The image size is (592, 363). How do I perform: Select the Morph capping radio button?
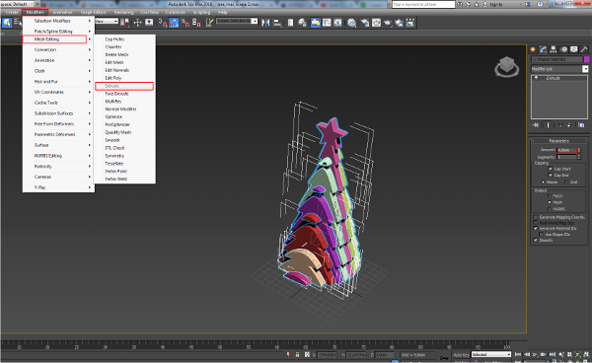pyautogui.click(x=543, y=181)
